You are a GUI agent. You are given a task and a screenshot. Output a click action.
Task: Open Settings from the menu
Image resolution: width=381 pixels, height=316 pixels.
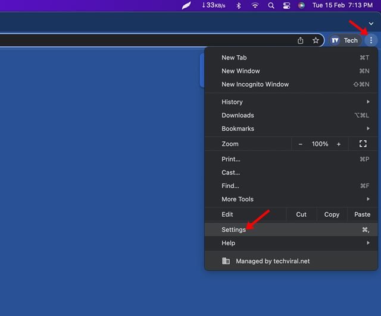tap(234, 229)
